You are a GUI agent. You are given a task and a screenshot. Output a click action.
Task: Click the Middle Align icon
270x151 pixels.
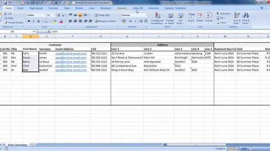click(x=75, y=15)
